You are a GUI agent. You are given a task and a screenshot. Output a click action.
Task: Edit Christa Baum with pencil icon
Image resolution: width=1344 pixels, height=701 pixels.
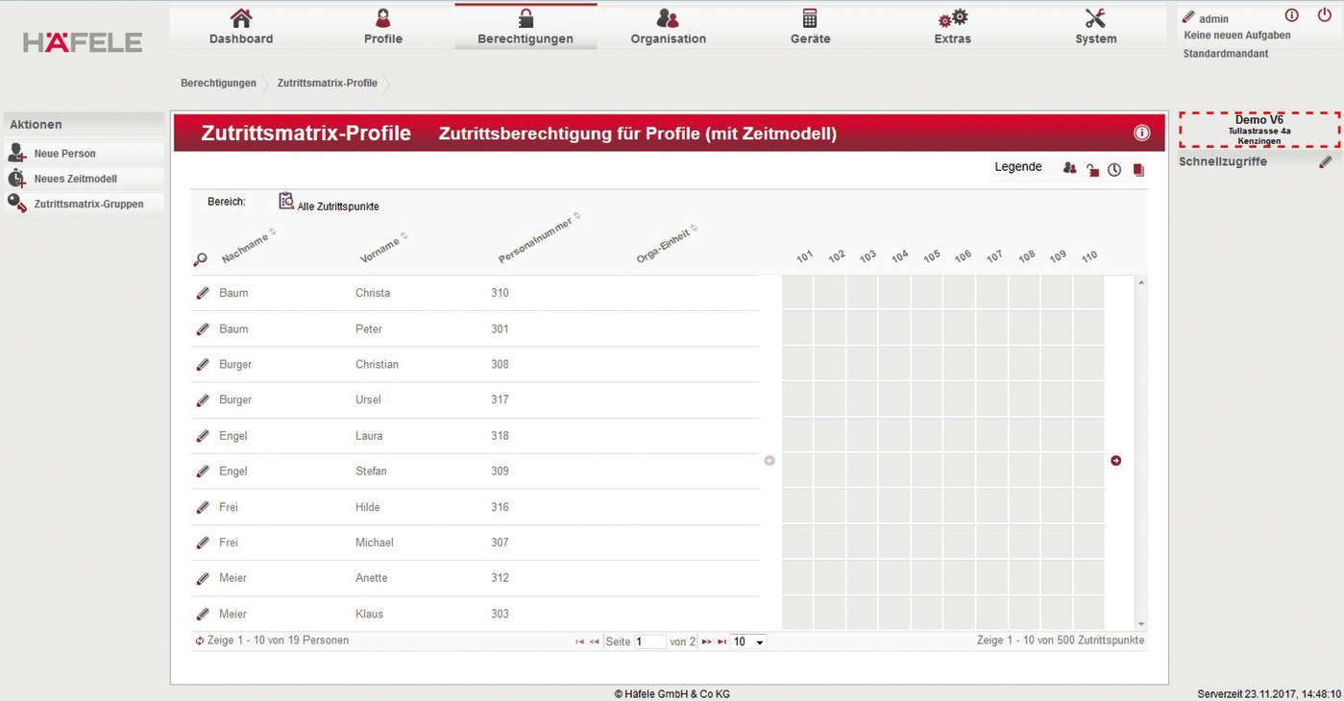tap(203, 293)
